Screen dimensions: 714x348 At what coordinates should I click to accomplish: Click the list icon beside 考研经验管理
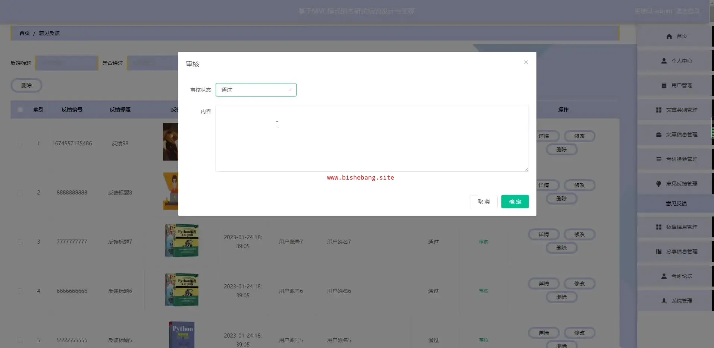[x=659, y=159]
